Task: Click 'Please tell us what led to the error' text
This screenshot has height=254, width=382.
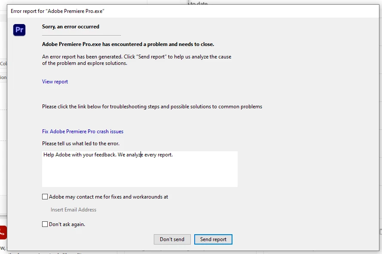Action: point(81,144)
